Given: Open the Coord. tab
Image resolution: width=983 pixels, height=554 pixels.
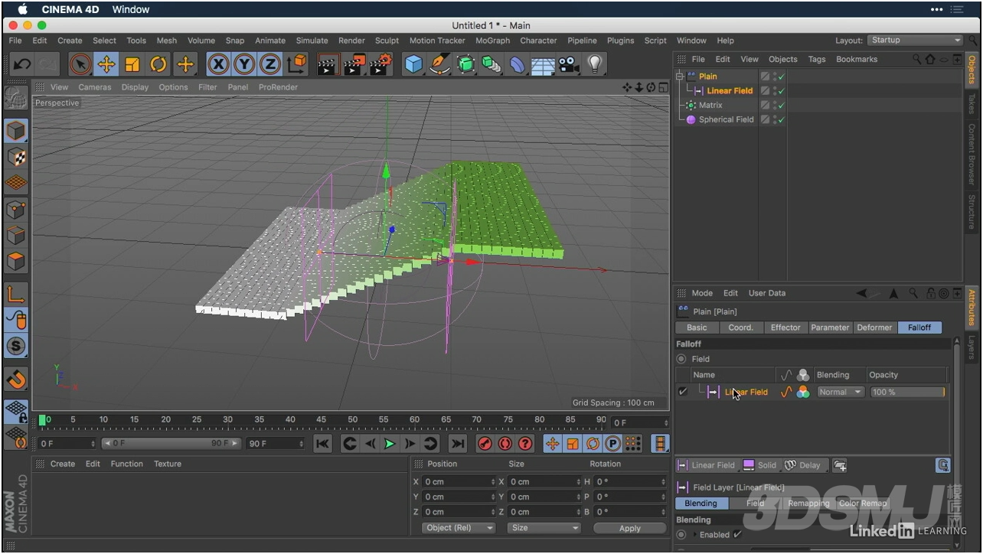Looking at the screenshot, I should 740,328.
